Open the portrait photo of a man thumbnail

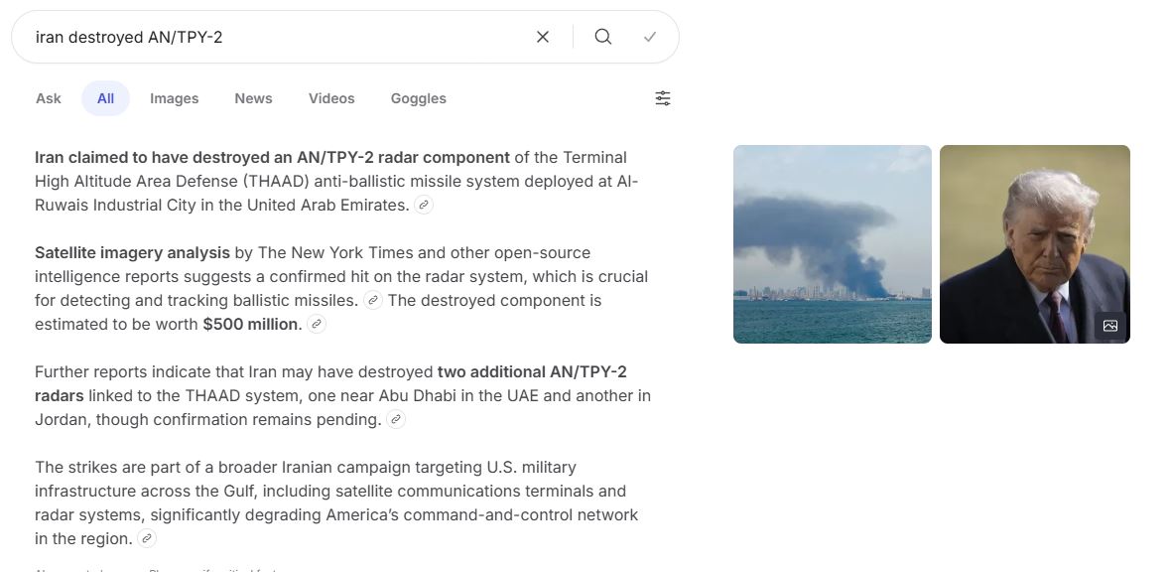tap(1034, 244)
